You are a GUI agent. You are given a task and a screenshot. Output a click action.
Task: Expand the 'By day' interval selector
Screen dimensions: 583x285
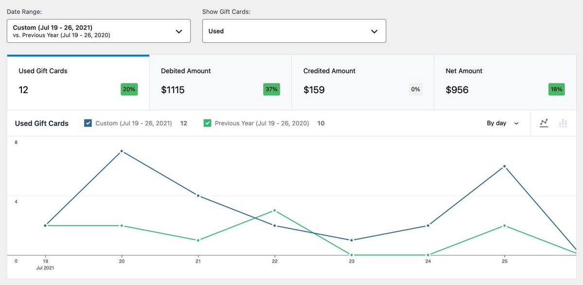tap(503, 123)
